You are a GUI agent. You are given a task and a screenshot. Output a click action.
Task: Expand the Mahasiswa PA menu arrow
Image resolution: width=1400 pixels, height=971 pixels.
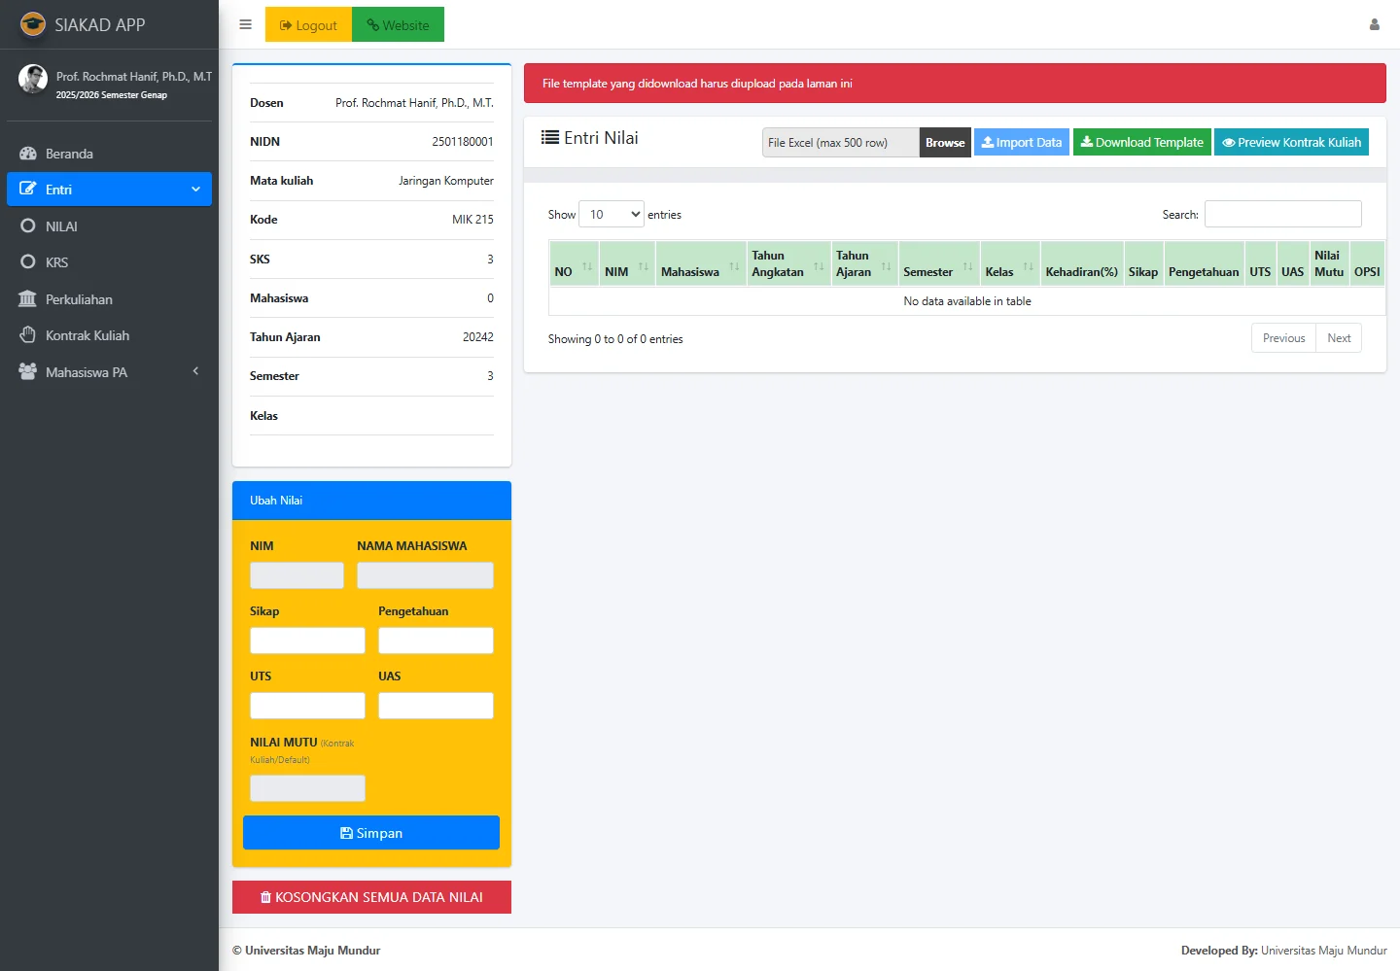pos(195,371)
